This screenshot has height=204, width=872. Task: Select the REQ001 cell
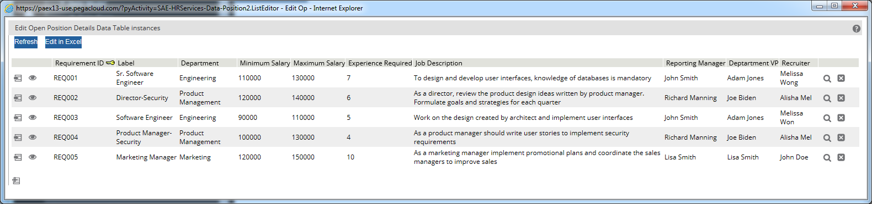tap(66, 78)
